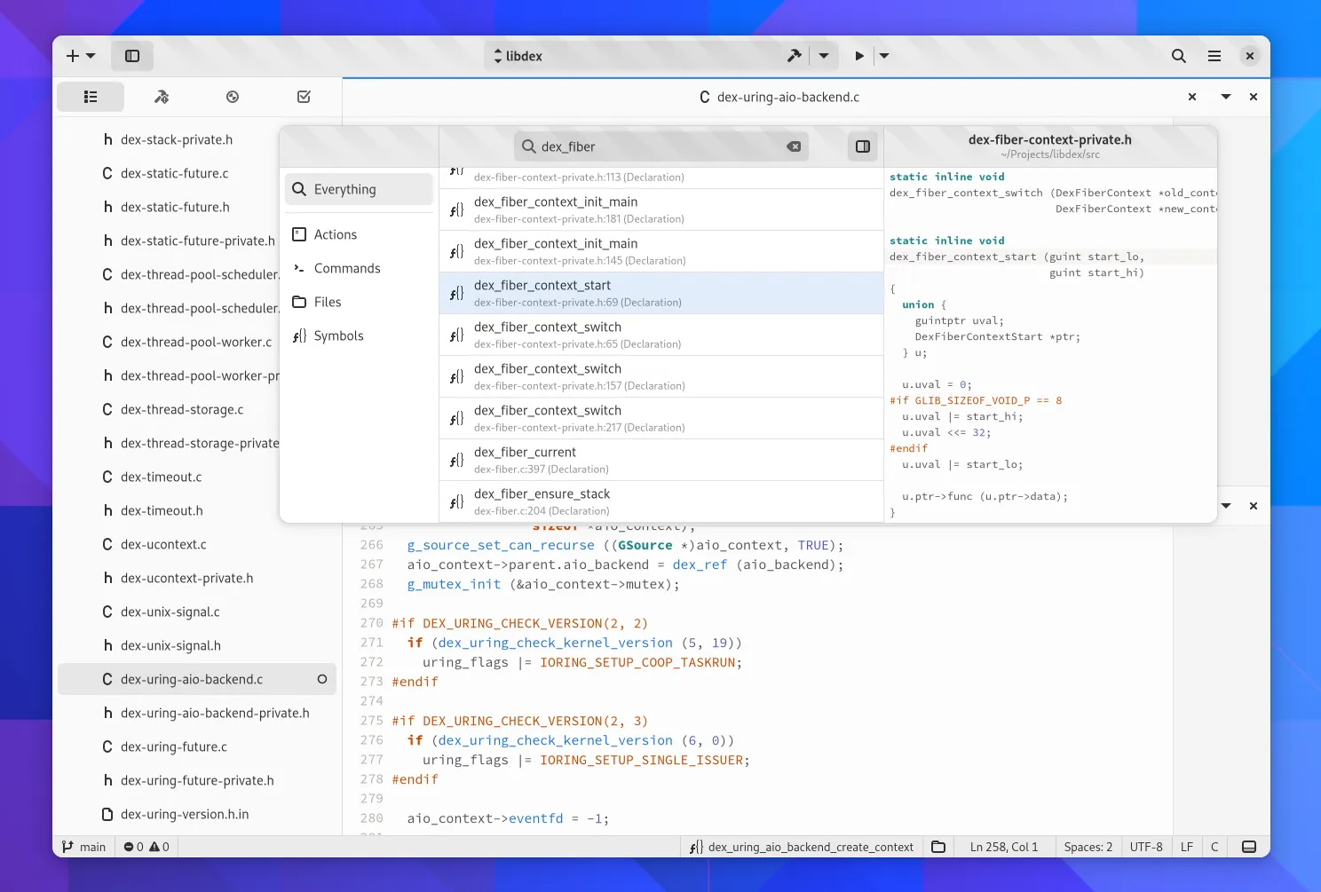Screen dimensions: 1321x892
Task: Open the run options dropdown arrow
Action: (884, 56)
